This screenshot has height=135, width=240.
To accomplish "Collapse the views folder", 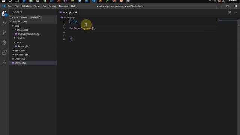I will click(x=15, y=42).
